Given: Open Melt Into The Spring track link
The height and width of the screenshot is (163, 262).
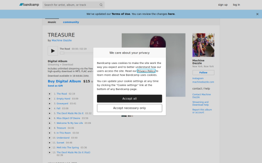Looking at the screenshot, I should [68, 147].
